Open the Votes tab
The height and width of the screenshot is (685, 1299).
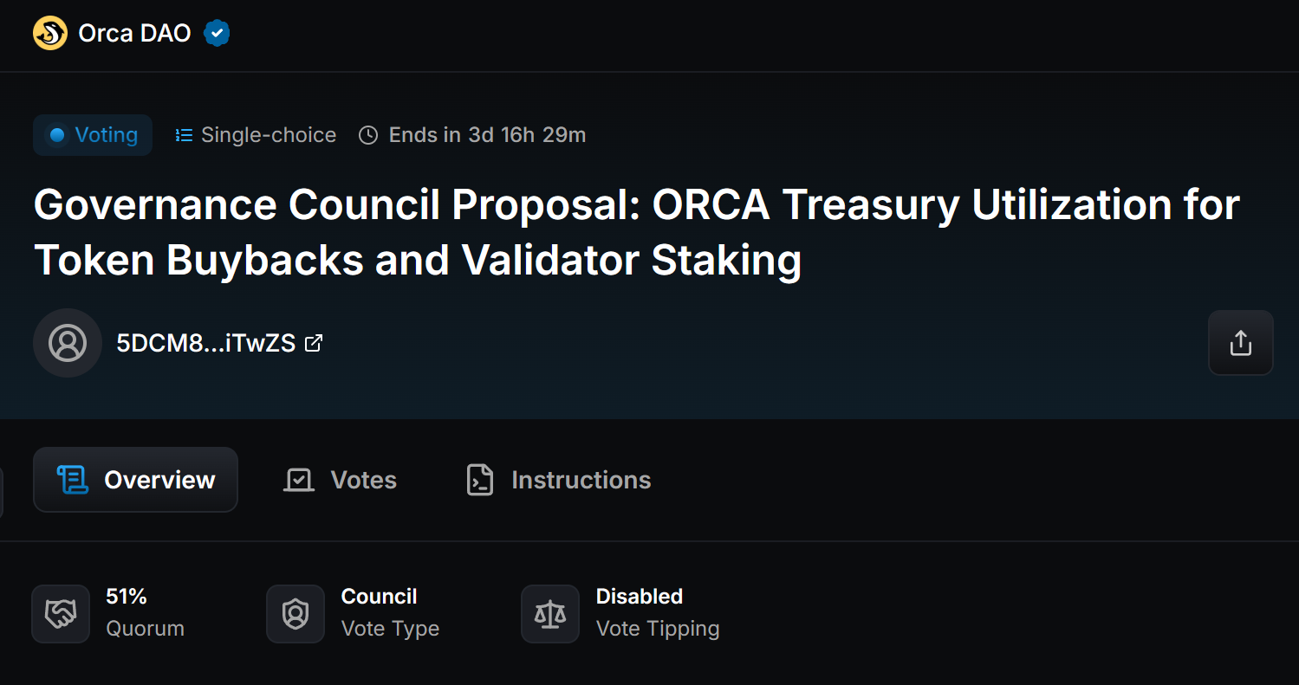(x=340, y=480)
